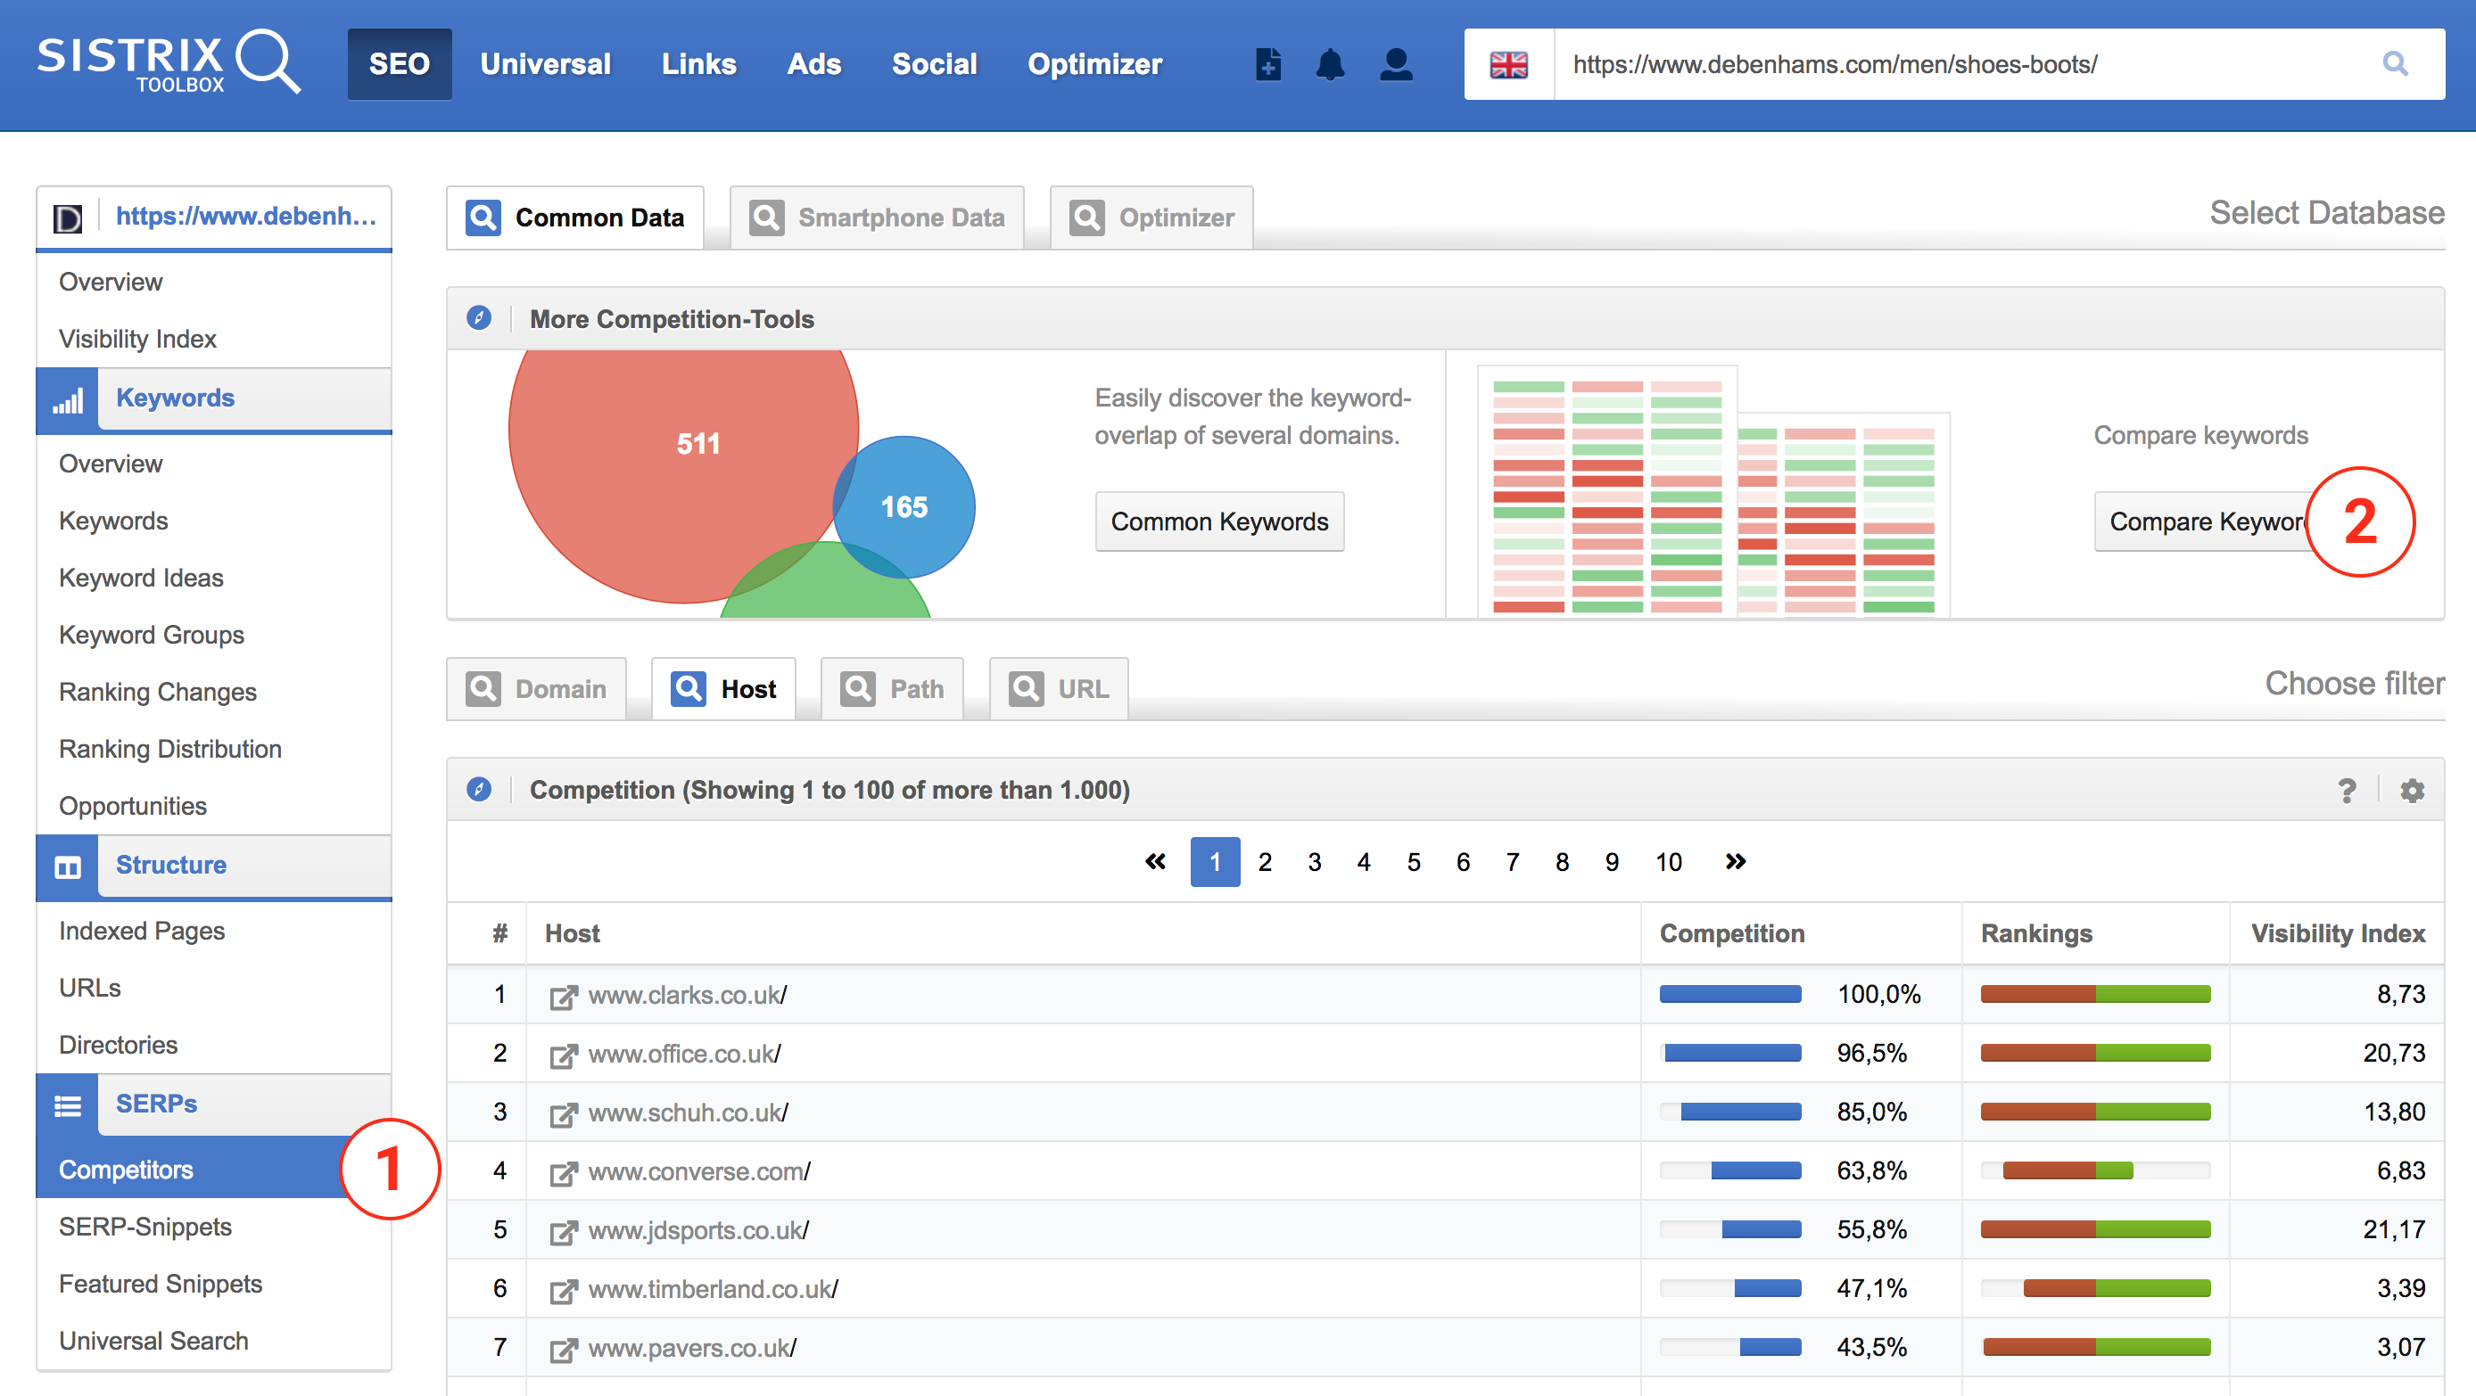Viewport: 2476px width, 1396px height.
Task: Click the SISTRIX Toolbox logo
Action: tap(169, 63)
